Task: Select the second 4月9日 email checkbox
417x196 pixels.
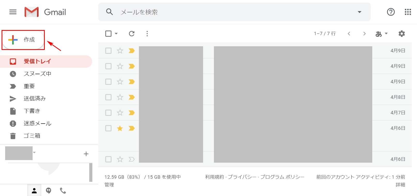Action: coord(108,66)
